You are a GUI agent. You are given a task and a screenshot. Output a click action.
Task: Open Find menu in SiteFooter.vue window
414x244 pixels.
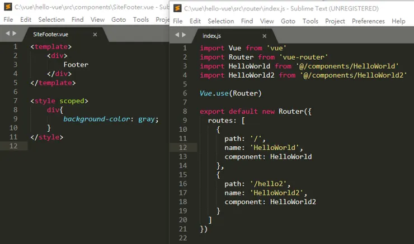(78, 20)
